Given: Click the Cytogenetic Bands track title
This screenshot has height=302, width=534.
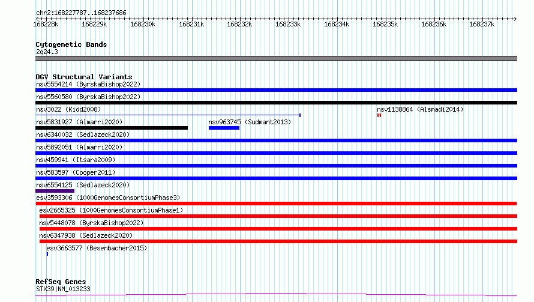Looking at the screenshot, I should pyautogui.click(x=71, y=44).
